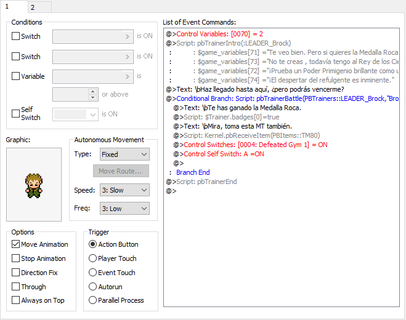
Task: Click the variable value stepper arrows
Action: 93,94
